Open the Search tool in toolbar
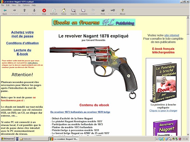The width and height of the screenshot is (190, 142). pos(73,12)
